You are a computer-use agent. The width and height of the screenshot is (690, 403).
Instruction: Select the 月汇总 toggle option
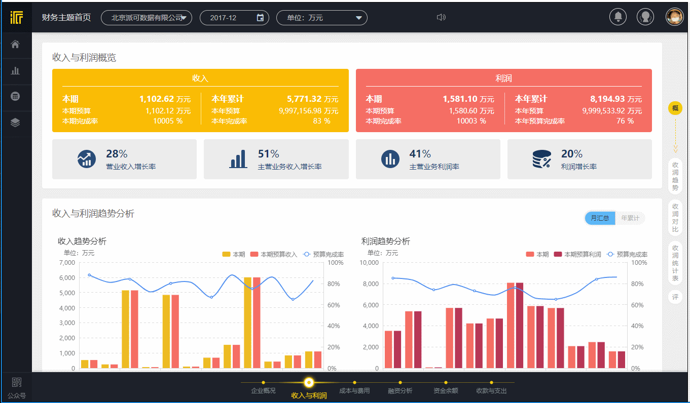(600, 218)
